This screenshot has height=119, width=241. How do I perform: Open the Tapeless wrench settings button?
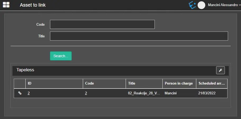(220, 70)
